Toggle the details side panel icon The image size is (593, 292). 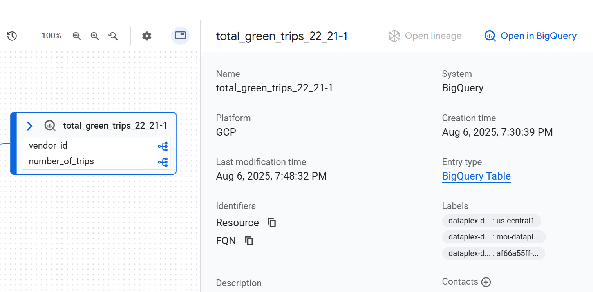click(180, 36)
